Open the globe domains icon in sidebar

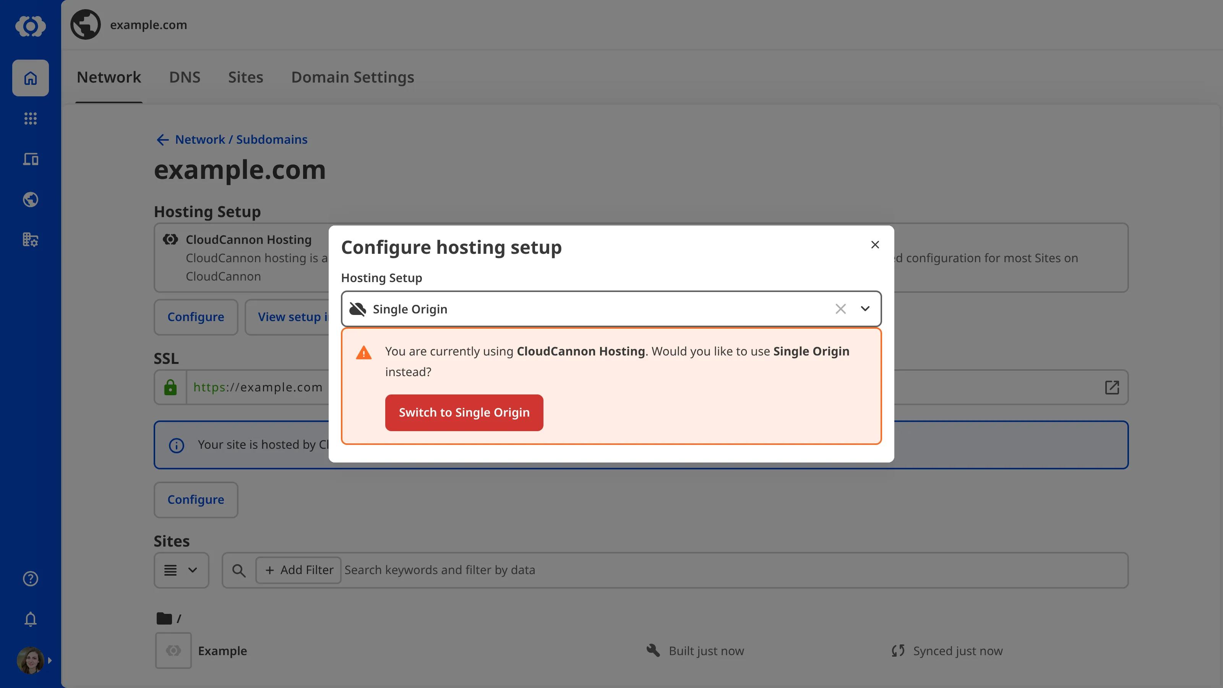pyautogui.click(x=31, y=200)
